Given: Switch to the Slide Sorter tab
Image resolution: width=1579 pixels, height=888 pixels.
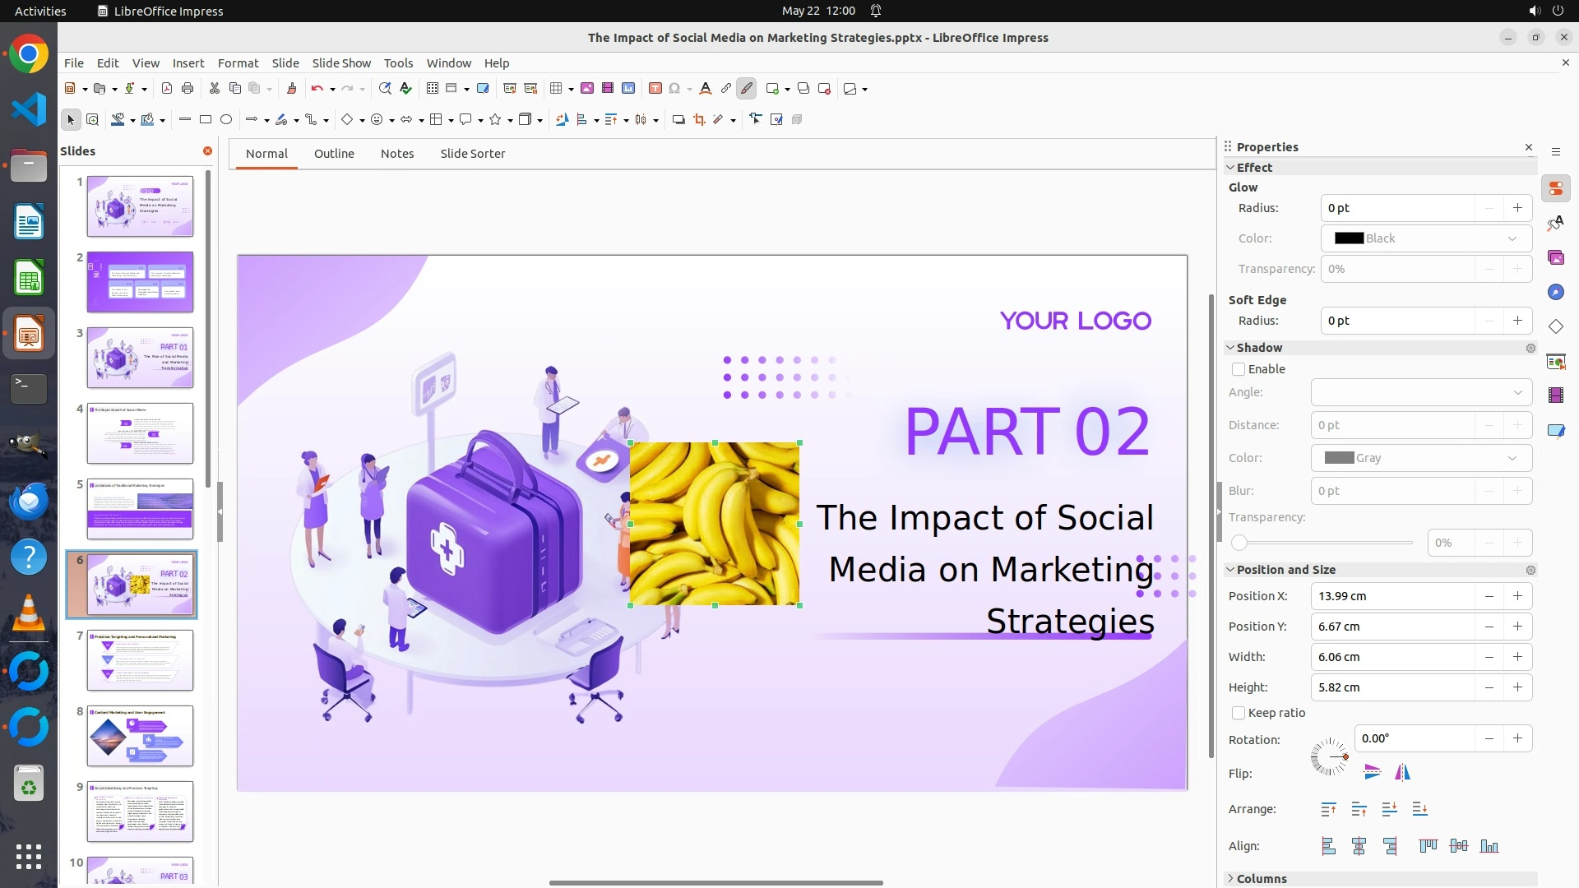Looking at the screenshot, I should coord(472,154).
